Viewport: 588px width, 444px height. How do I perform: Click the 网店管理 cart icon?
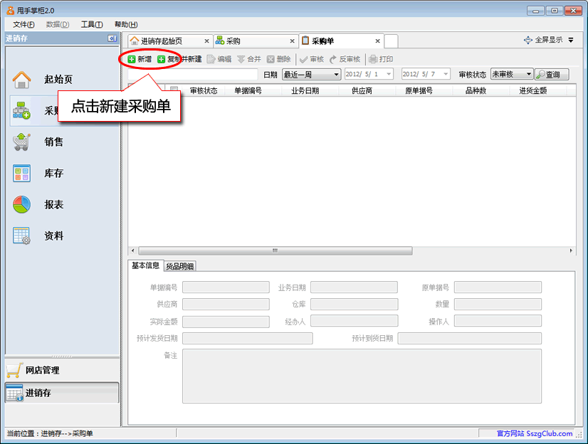[x=15, y=370]
